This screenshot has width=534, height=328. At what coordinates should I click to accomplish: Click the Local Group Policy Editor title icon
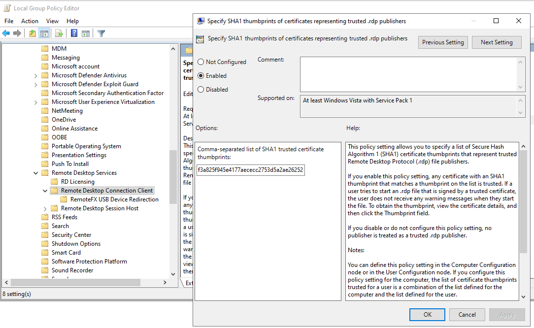(7, 8)
